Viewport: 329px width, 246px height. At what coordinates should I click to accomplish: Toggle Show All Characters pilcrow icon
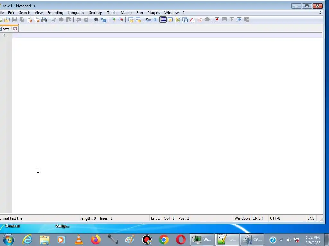(156, 20)
